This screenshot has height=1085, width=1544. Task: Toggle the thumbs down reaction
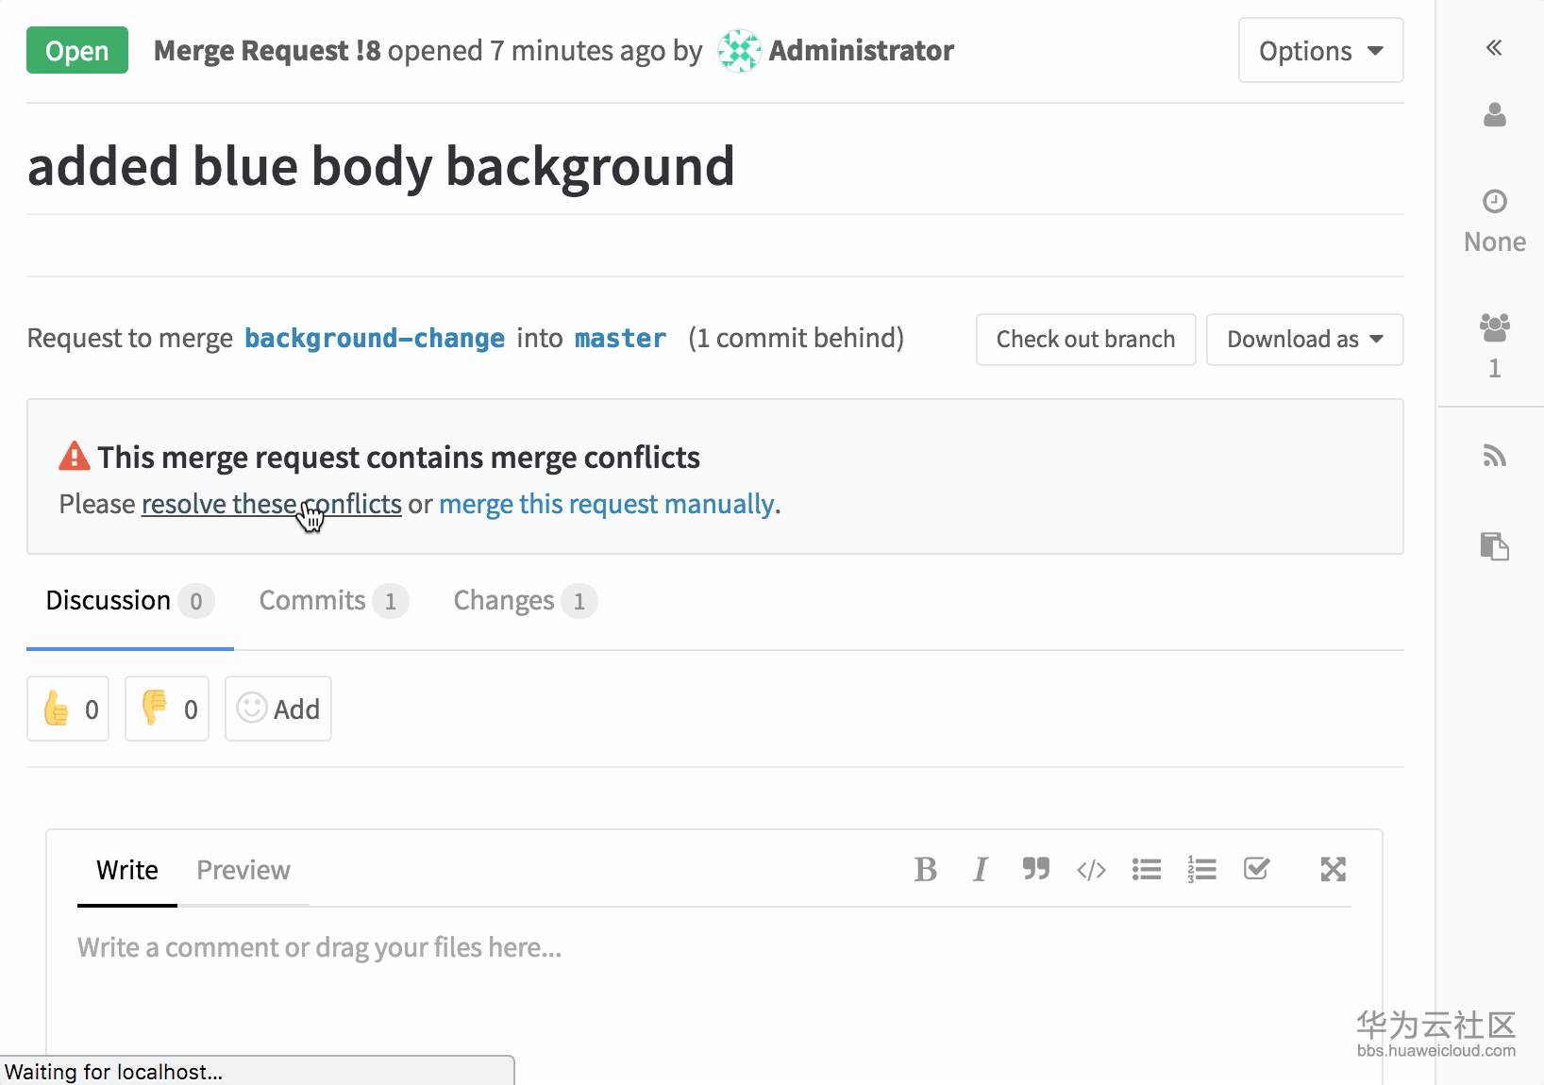point(167,709)
